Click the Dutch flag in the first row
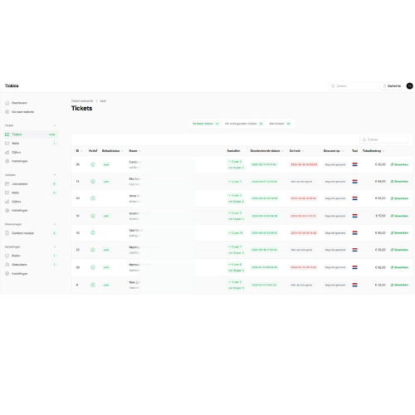The width and height of the screenshot is (415, 415). point(354,164)
